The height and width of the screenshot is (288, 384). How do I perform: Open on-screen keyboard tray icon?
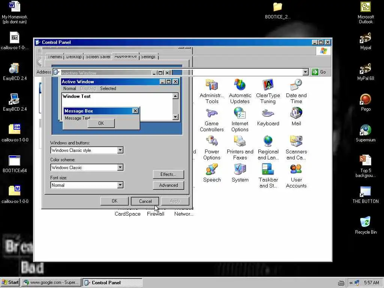pos(341,283)
